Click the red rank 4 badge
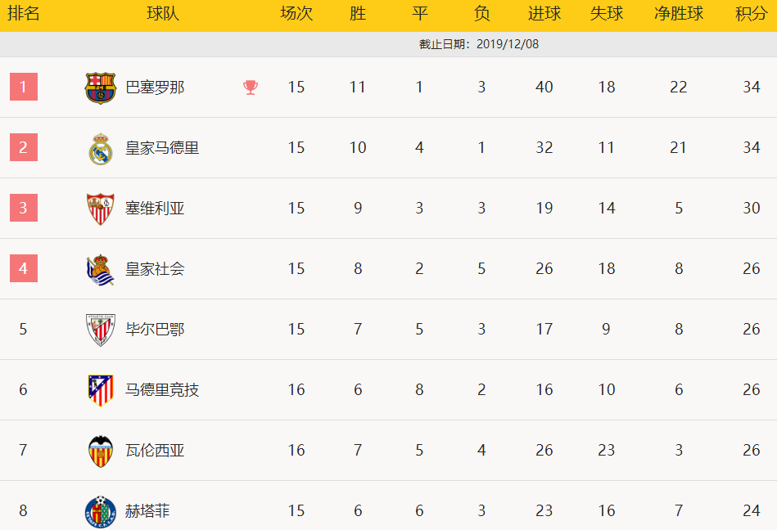 (24, 268)
